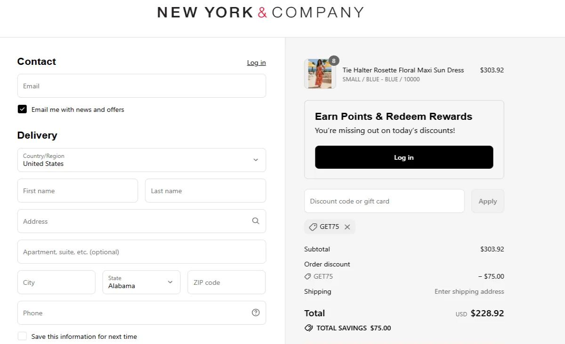The width and height of the screenshot is (565, 344).
Task: Click the − $75.00 order discount amount
Action: click(x=491, y=276)
